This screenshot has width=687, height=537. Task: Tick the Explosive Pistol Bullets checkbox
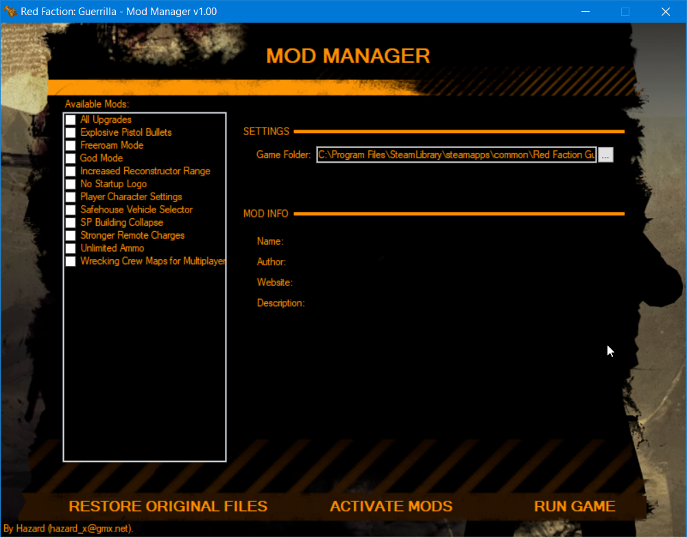[71, 132]
